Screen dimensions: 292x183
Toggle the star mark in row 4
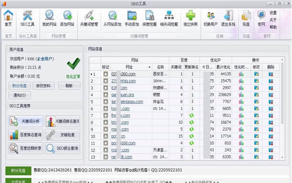[x=106, y=95]
